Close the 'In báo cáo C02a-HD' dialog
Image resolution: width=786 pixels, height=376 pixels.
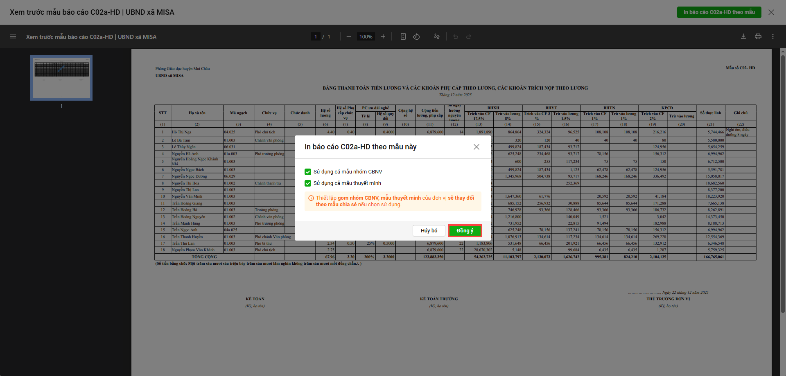[x=477, y=147]
